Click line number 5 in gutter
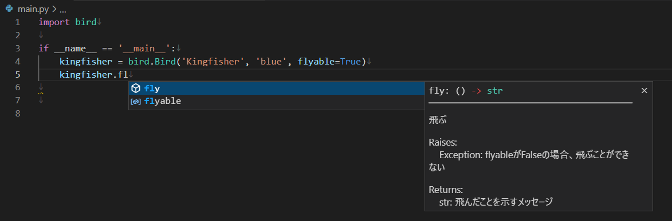This screenshot has width=672, height=221. click(x=18, y=75)
